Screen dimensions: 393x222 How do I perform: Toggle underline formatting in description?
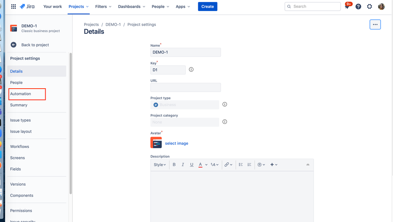click(192, 164)
